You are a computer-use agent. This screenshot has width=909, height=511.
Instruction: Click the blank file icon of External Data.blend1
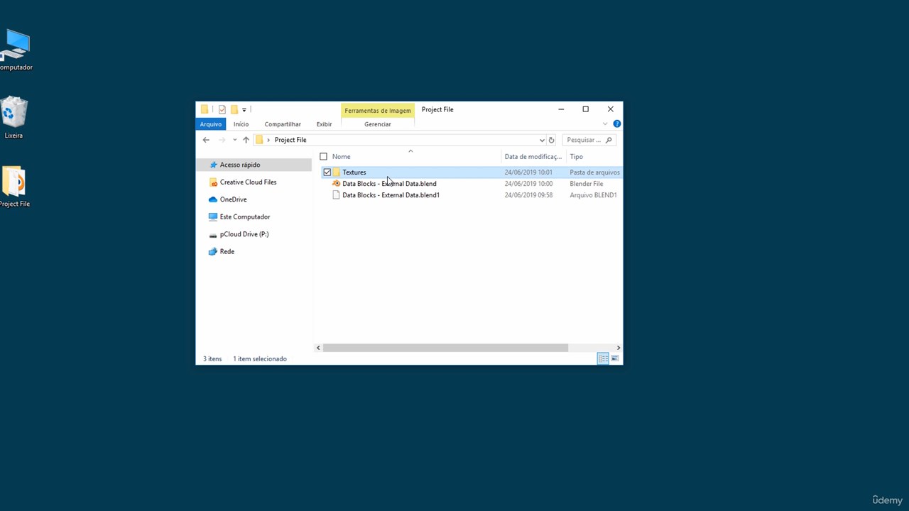337,195
